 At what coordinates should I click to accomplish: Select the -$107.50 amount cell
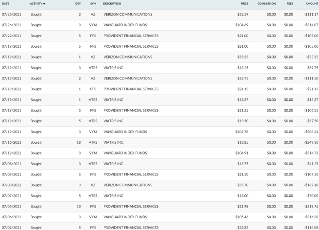(x=311, y=174)
